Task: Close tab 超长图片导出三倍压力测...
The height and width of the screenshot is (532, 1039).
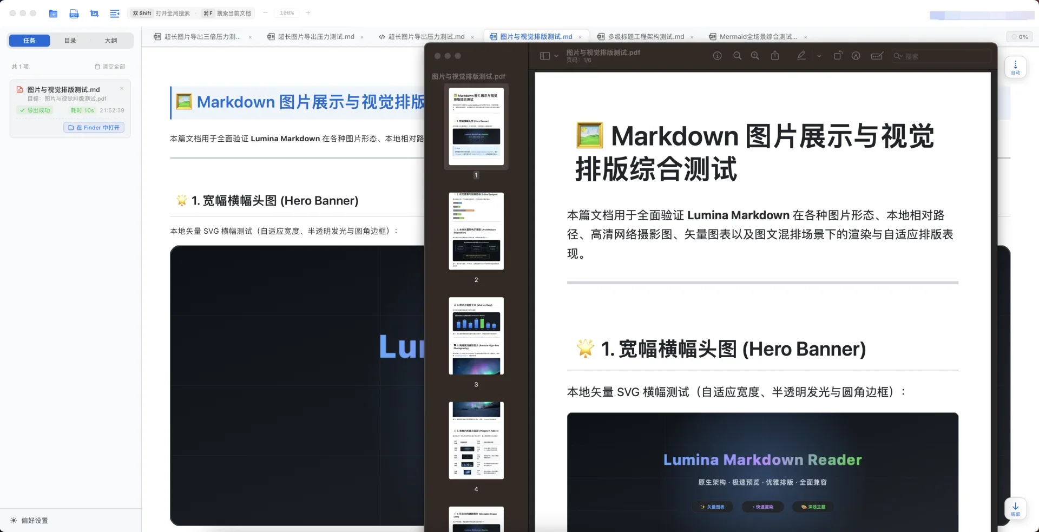Action: point(250,37)
